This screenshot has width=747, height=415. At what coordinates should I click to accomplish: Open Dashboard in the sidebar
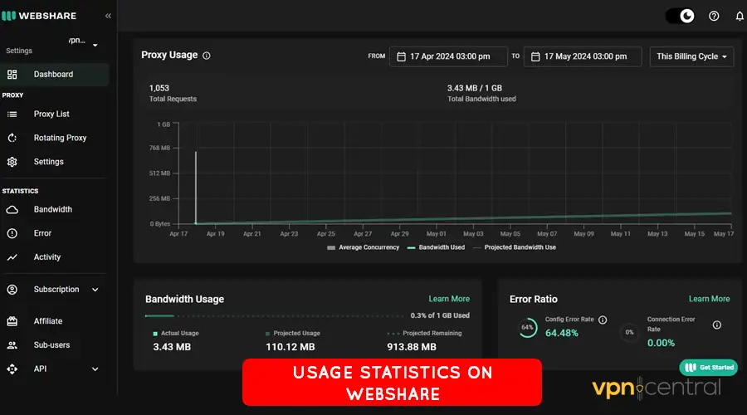(x=55, y=75)
